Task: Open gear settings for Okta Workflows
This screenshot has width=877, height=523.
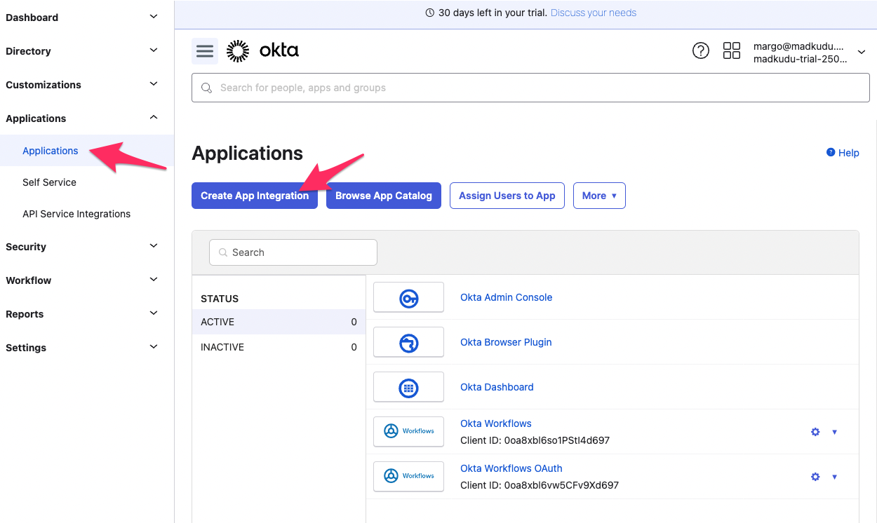Action: coord(815,432)
